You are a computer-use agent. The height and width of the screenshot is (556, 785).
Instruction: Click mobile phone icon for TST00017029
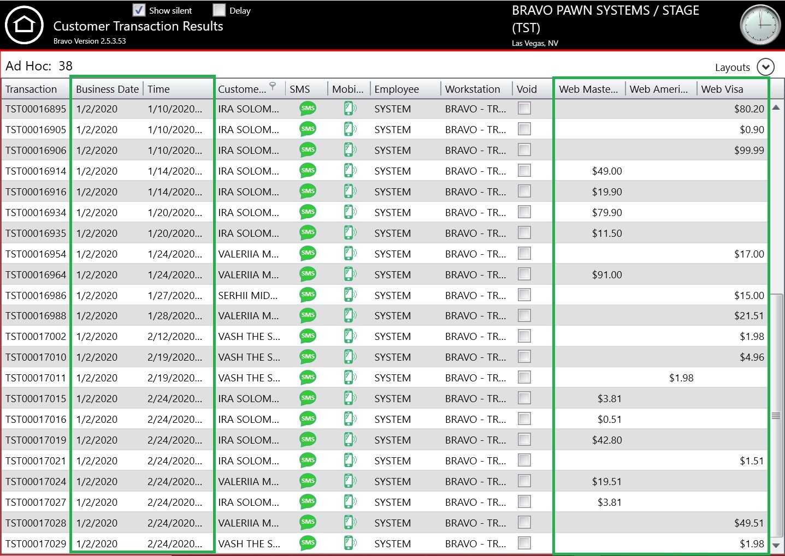point(350,543)
